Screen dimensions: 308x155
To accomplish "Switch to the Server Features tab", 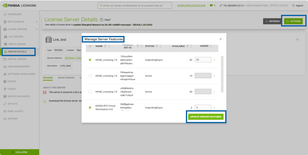I will coord(66,78).
